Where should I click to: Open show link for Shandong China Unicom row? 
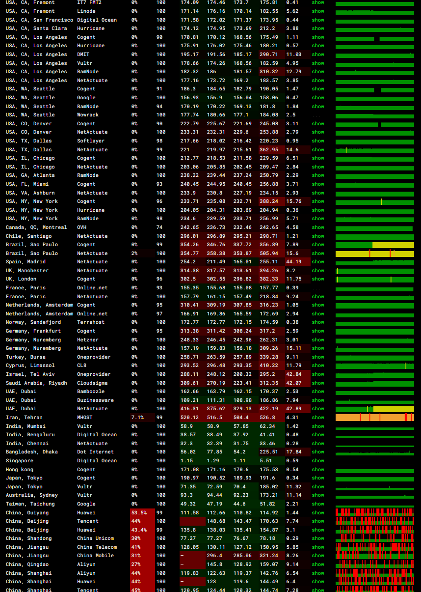tap(318, 538)
